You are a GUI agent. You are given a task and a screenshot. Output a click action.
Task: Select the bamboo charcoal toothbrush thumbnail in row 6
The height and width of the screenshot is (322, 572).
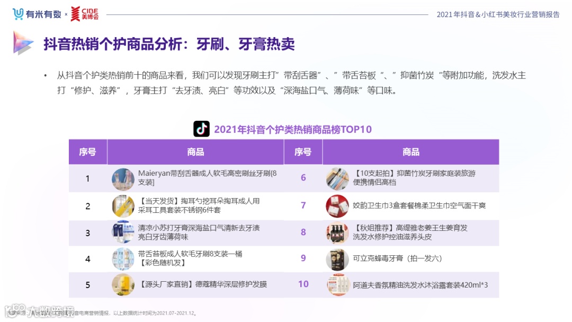pyautogui.click(x=337, y=178)
